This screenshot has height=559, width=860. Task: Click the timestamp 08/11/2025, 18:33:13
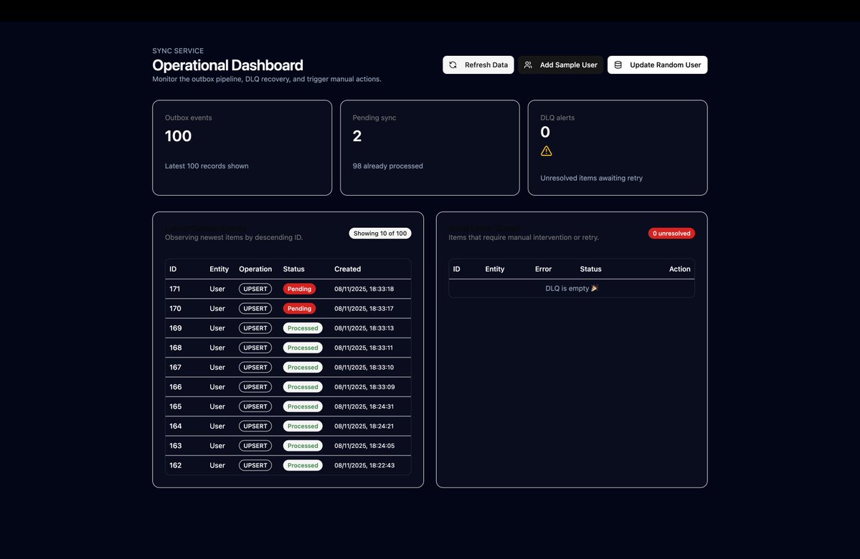pos(364,328)
